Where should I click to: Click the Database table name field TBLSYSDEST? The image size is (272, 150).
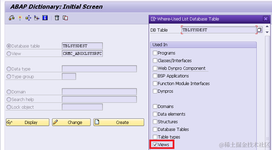pyautogui.click(x=82, y=46)
